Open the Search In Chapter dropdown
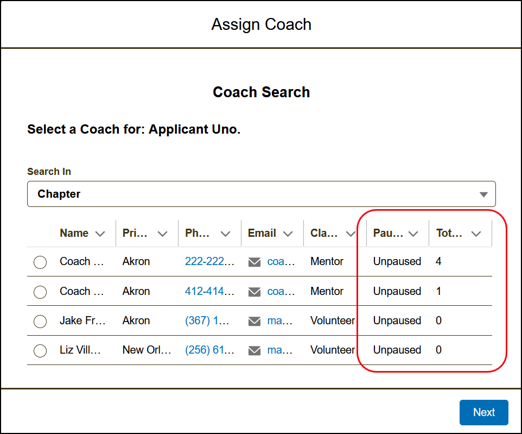 tap(261, 194)
